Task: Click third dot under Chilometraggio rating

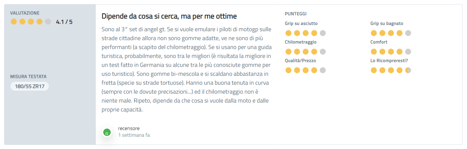Action: (x=306, y=52)
